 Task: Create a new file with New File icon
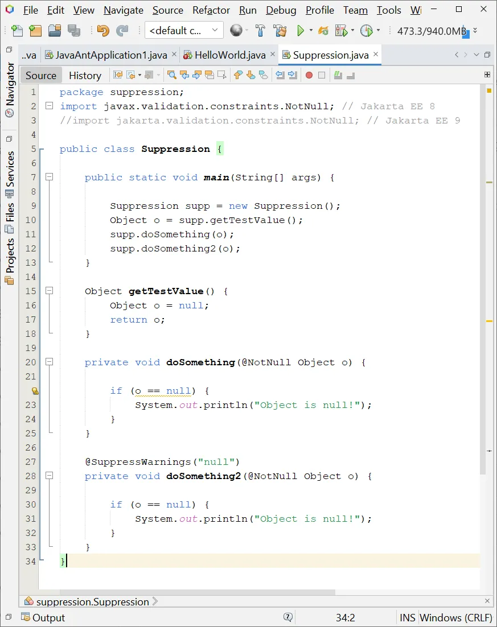[17, 30]
